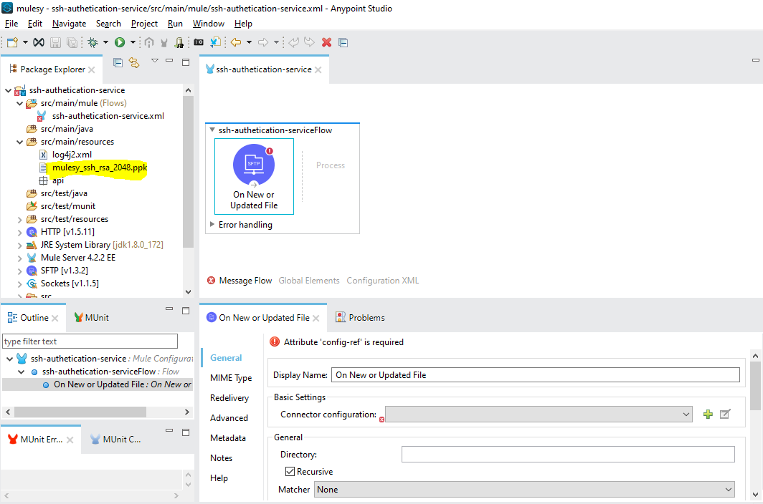Open the Problems tab
This screenshot has height=504, width=763.
coord(361,318)
